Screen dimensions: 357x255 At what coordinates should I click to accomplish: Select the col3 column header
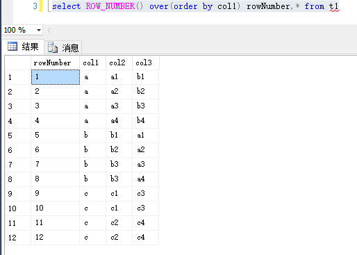tap(146, 63)
